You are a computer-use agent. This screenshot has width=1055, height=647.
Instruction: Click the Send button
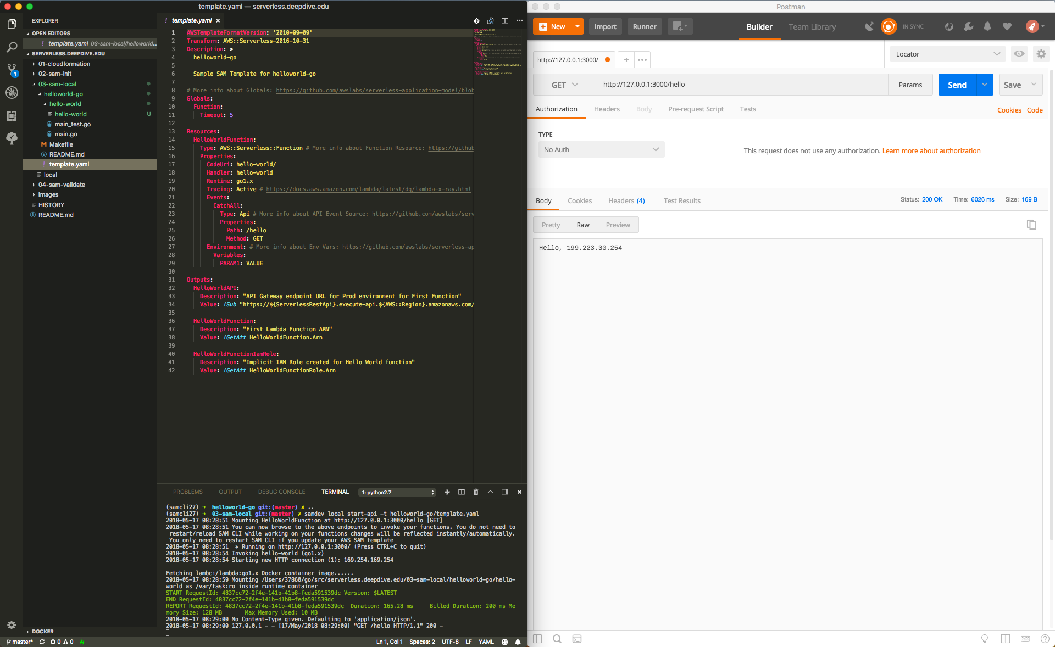[957, 85]
